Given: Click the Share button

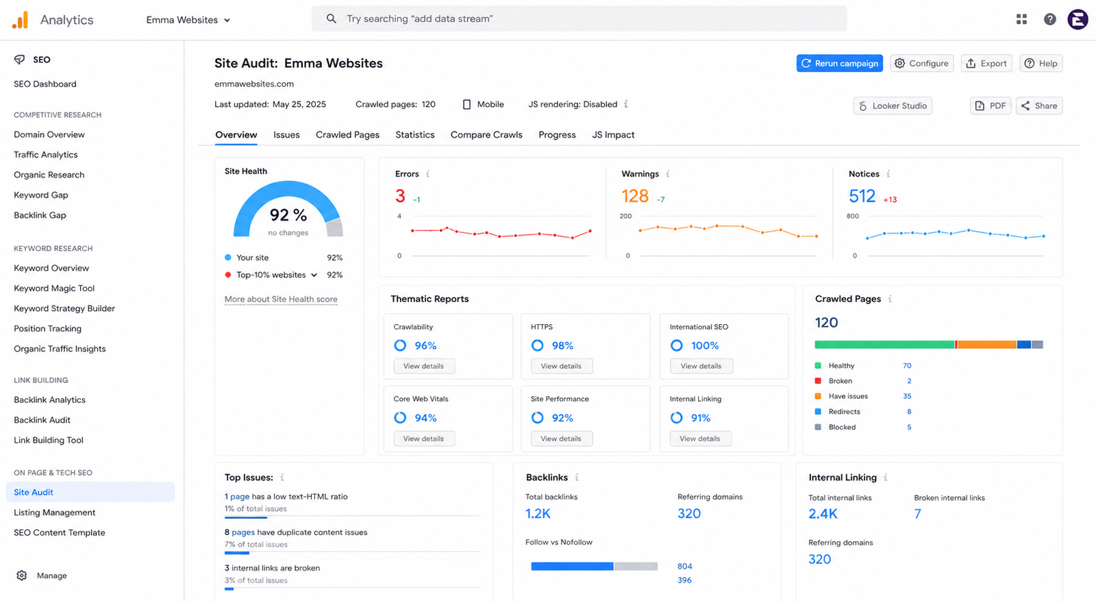Looking at the screenshot, I should [x=1039, y=106].
